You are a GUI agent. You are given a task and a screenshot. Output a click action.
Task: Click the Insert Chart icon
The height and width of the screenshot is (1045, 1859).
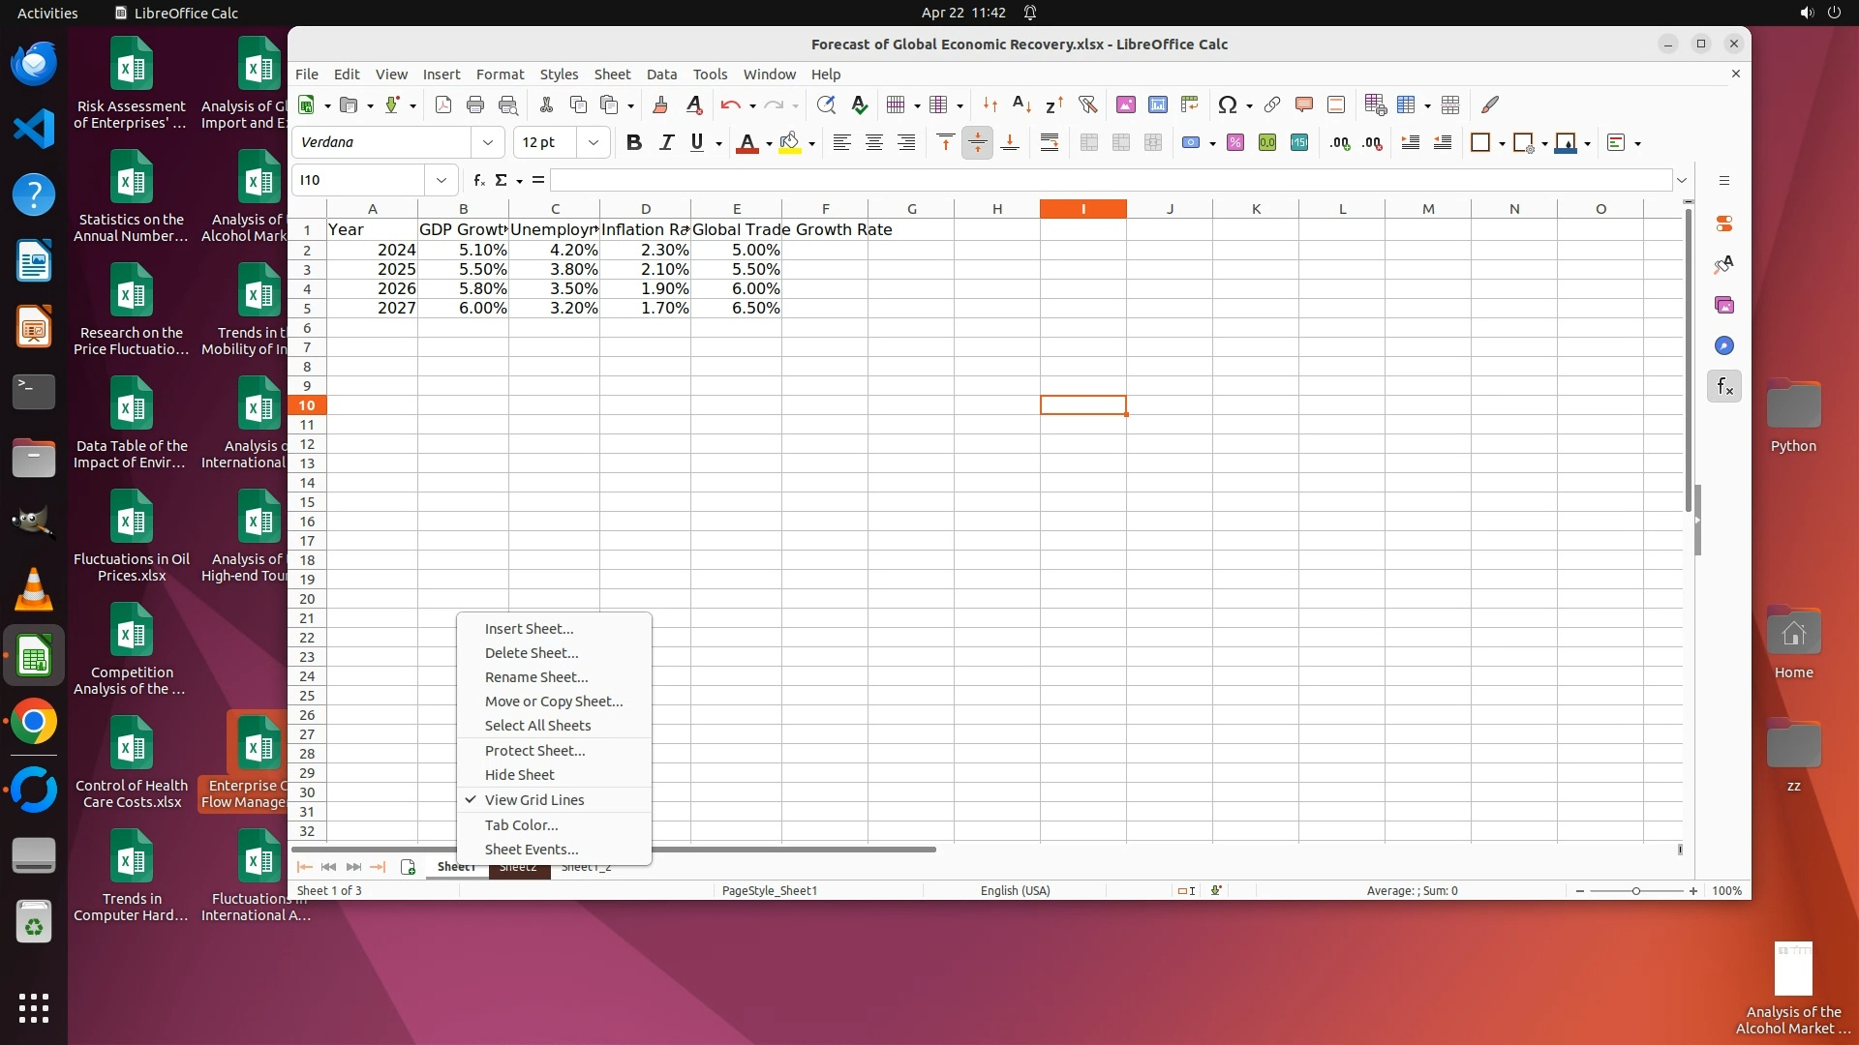1157,104
